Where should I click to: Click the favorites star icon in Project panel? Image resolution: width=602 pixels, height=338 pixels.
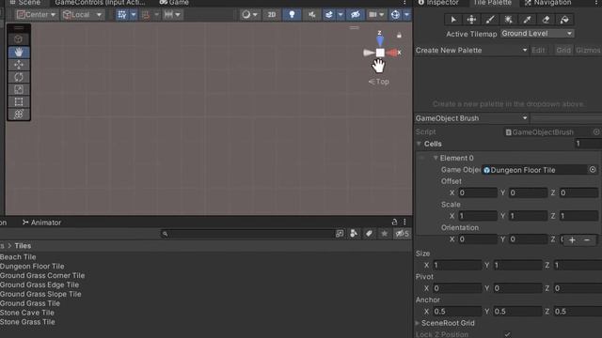[x=384, y=234]
